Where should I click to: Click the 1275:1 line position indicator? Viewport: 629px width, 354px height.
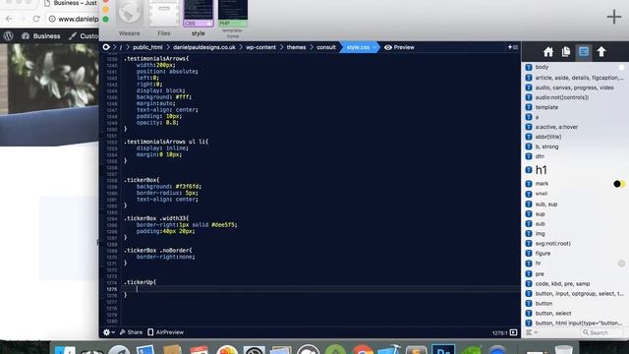tap(499, 332)
